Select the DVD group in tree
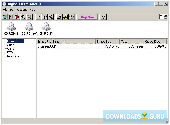The height and width of the screenshot is (125, 170). click(10, 52)
